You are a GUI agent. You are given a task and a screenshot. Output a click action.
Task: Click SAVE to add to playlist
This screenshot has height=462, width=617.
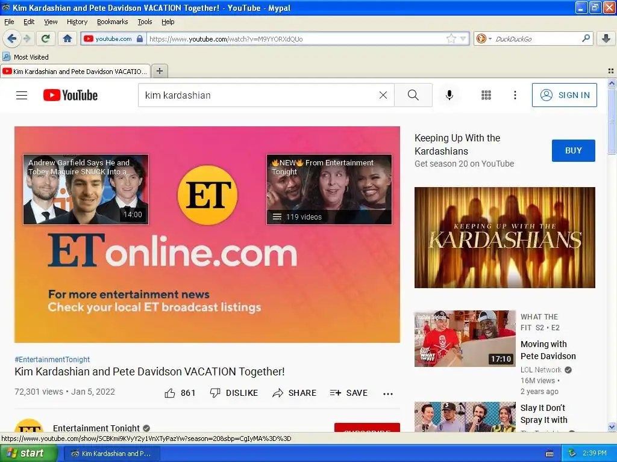click(349, 393)
